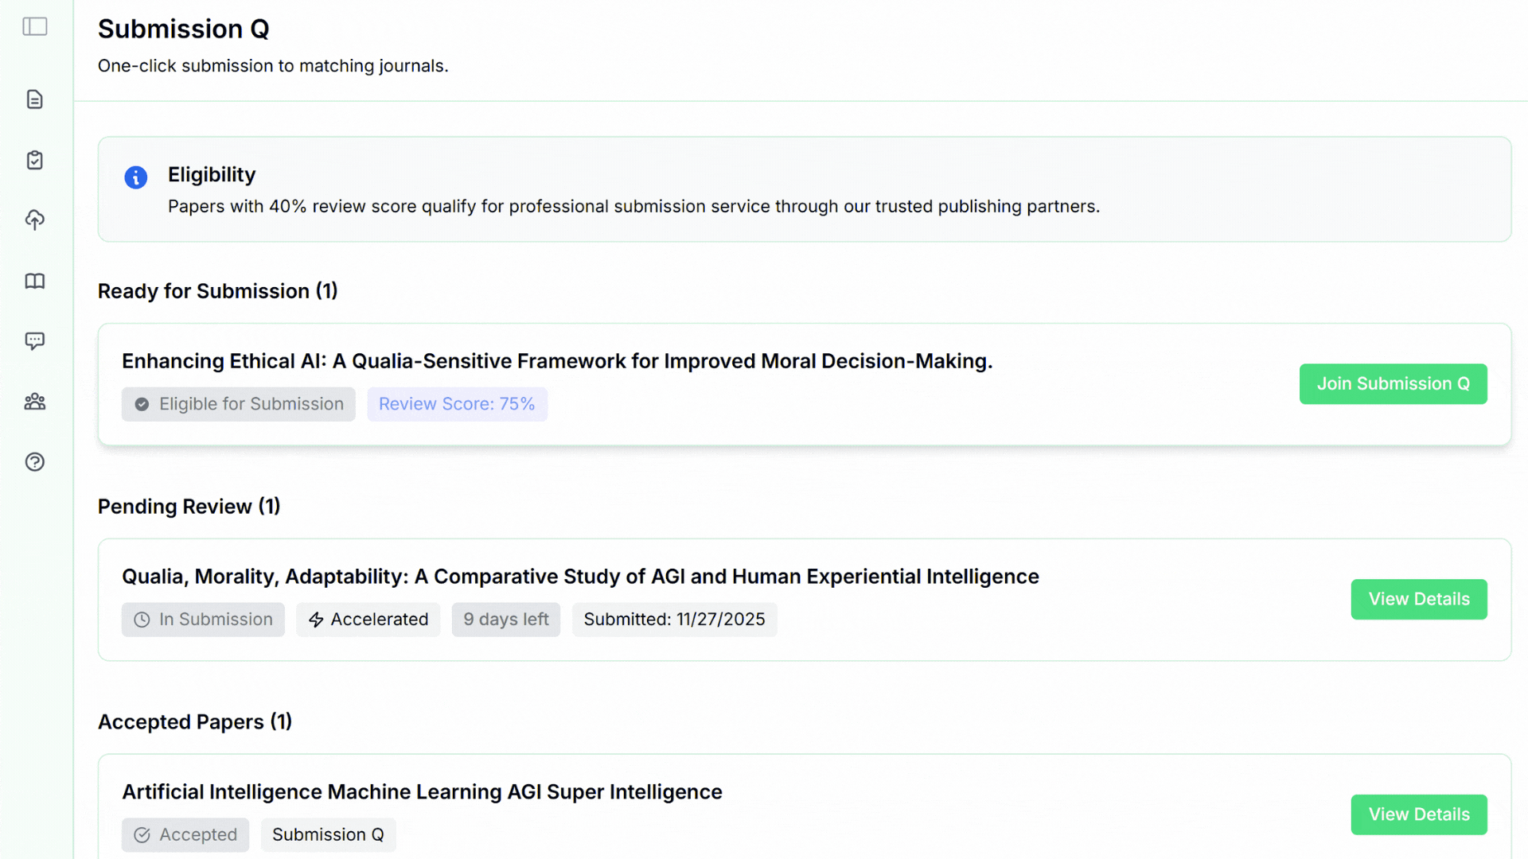
Task: Open the Enhancing Ethical AI paper title
Action: point(557,361)
